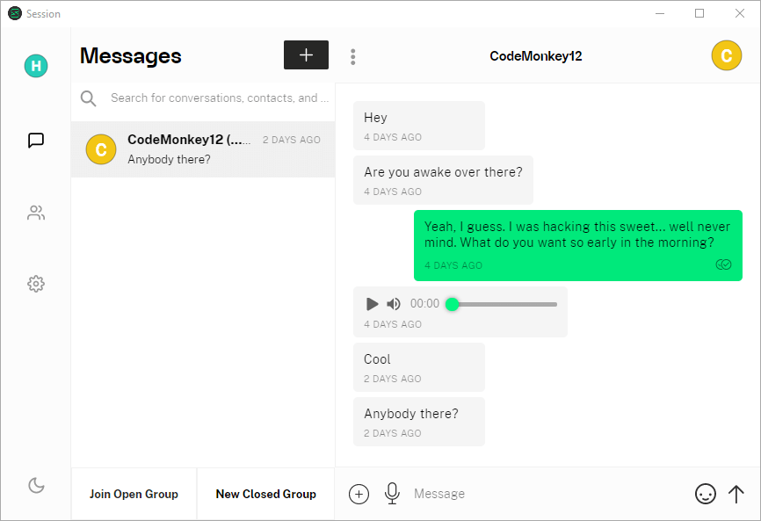Click the audio progress slider knob
The image size is (761, 521).
pos(452,305)
